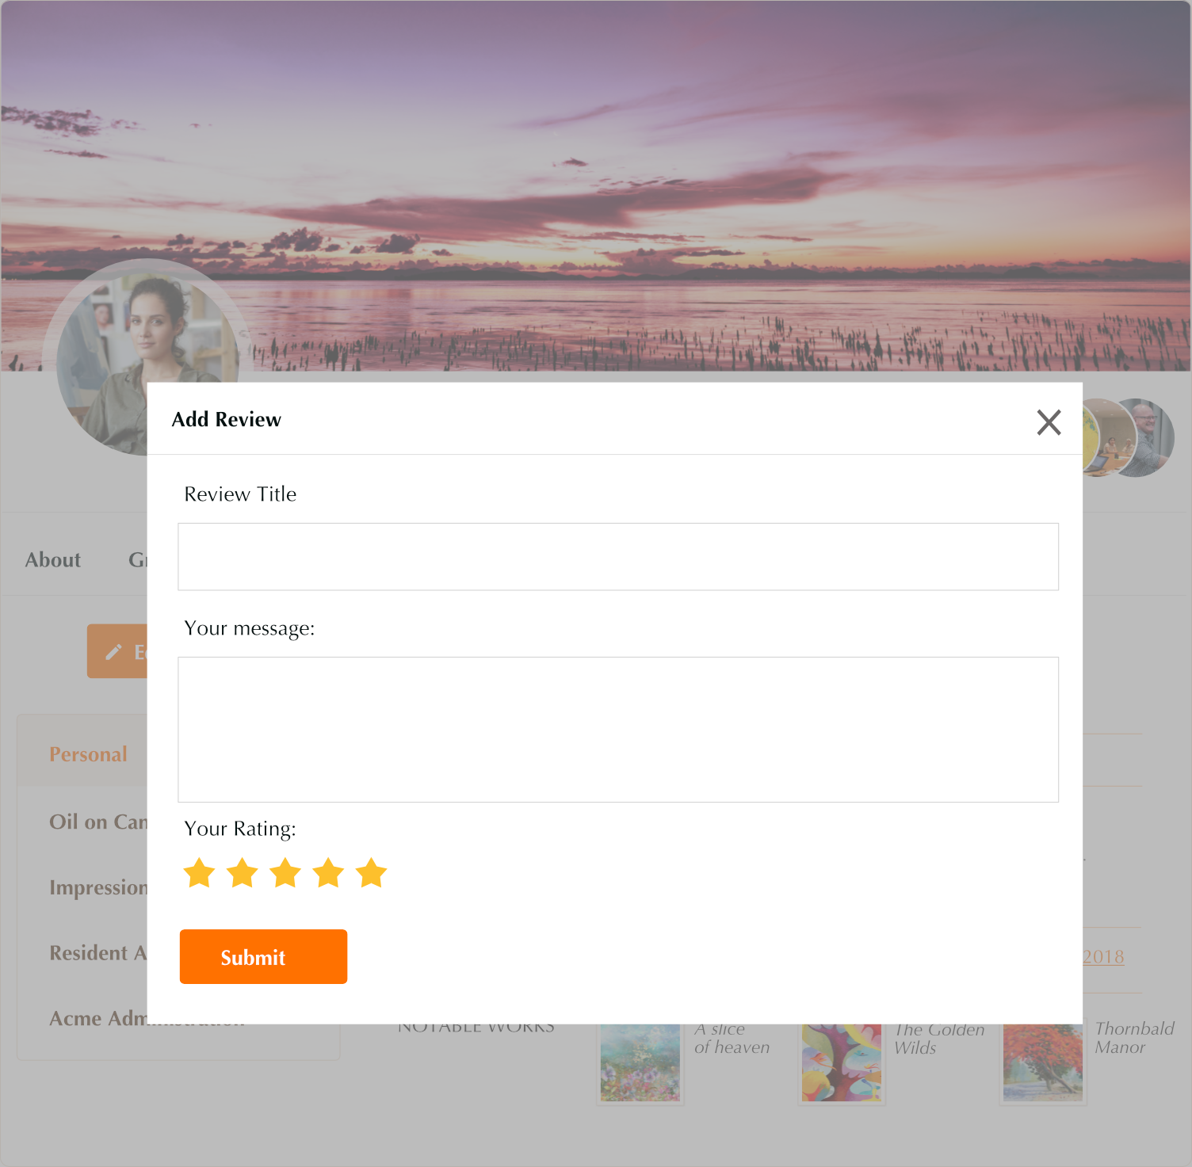The width and height of the screenshot is (1192, 1167).
Task: Select the Personal sidebar item
Action: [88, 754]
